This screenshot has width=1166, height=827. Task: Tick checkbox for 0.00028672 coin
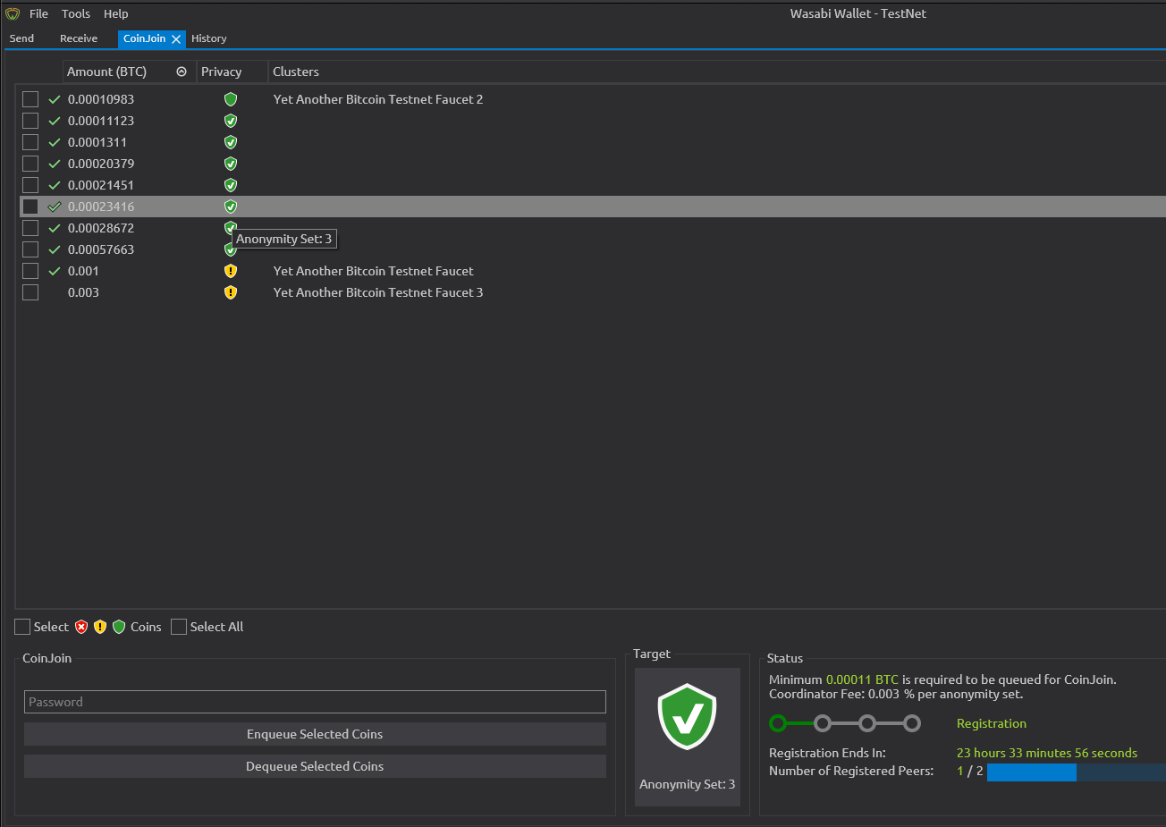point(30,228)
